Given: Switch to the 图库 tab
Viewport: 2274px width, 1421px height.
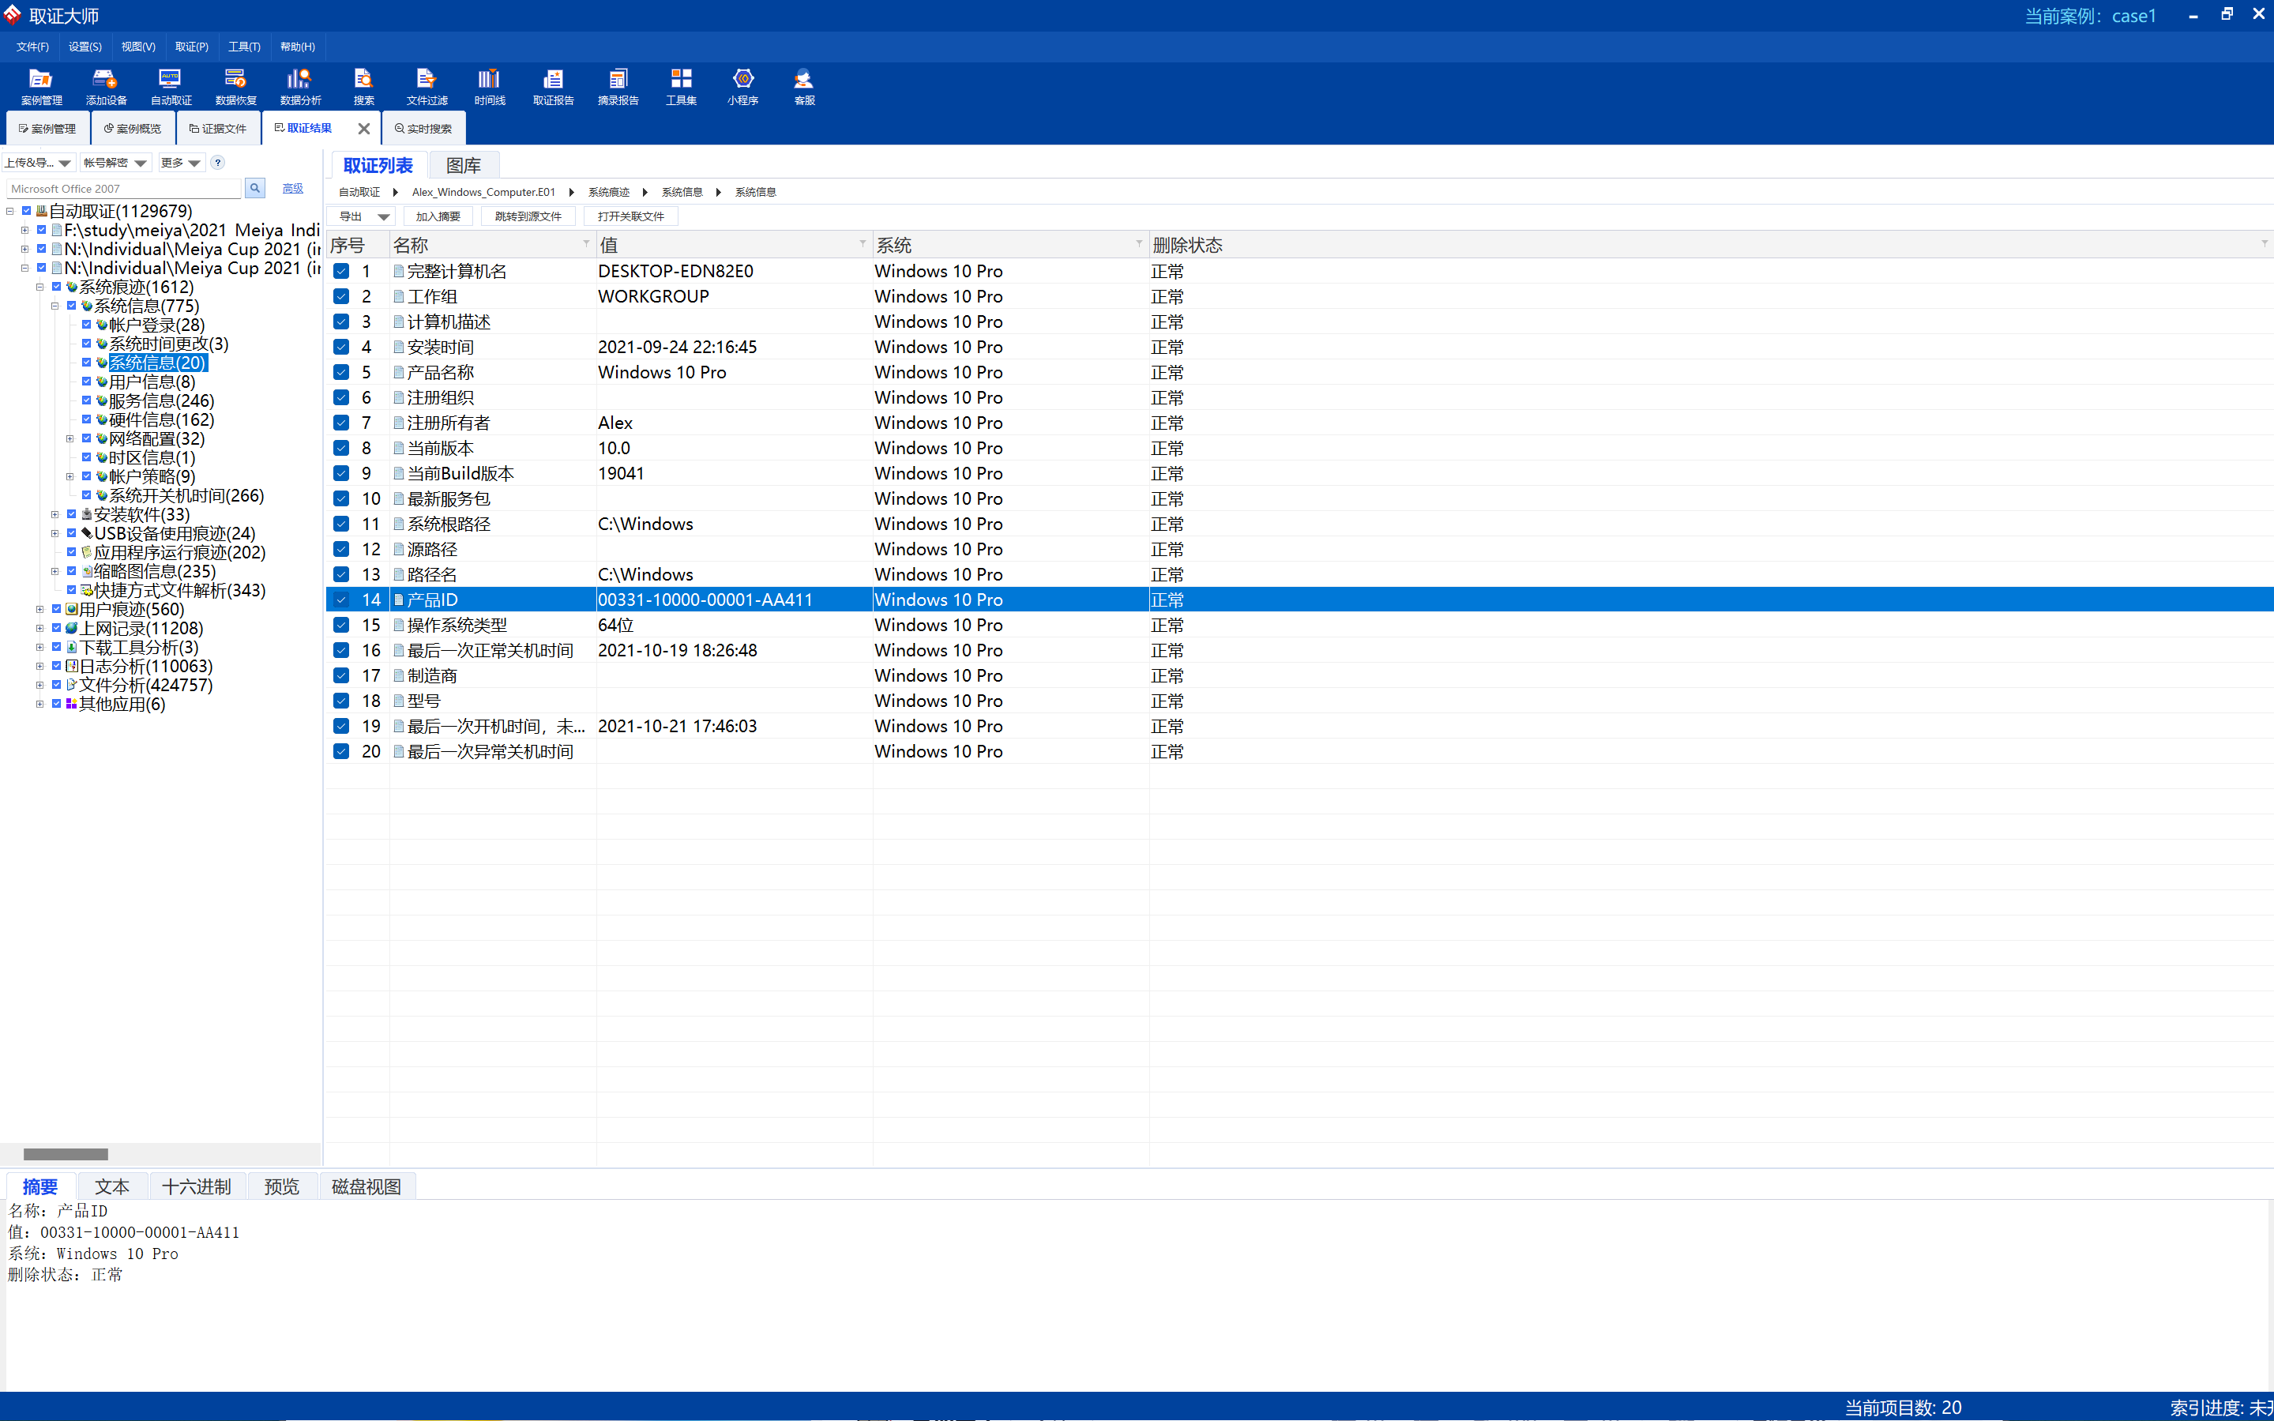Looking at the screenshot, I should (464, 165).
